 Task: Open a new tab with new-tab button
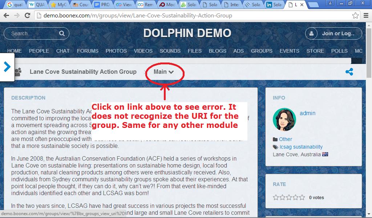coord(313,4)
